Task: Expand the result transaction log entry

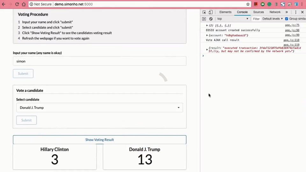Action: (x=207, y=50)
